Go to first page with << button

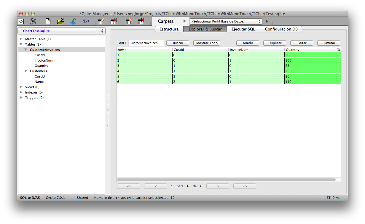(129, 186)
